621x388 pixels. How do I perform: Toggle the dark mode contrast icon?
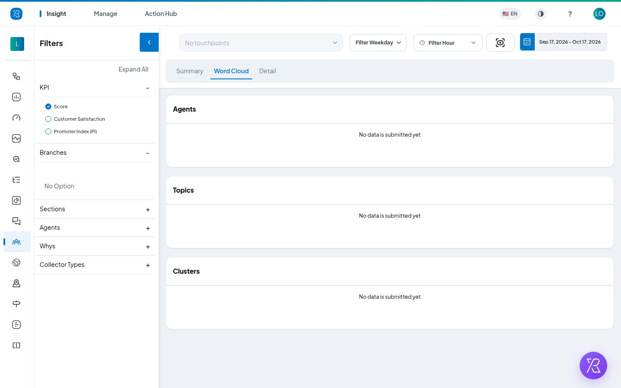coord(541,14)
